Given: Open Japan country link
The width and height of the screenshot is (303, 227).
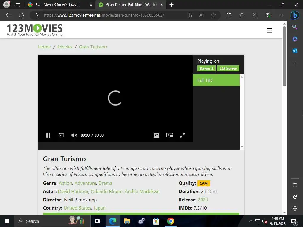Looking at the screenshot, I should pyautogui.click(x=99, y=208).
